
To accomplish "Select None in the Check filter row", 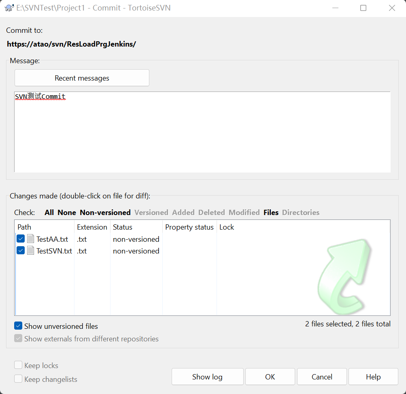I will coord(67,212).
